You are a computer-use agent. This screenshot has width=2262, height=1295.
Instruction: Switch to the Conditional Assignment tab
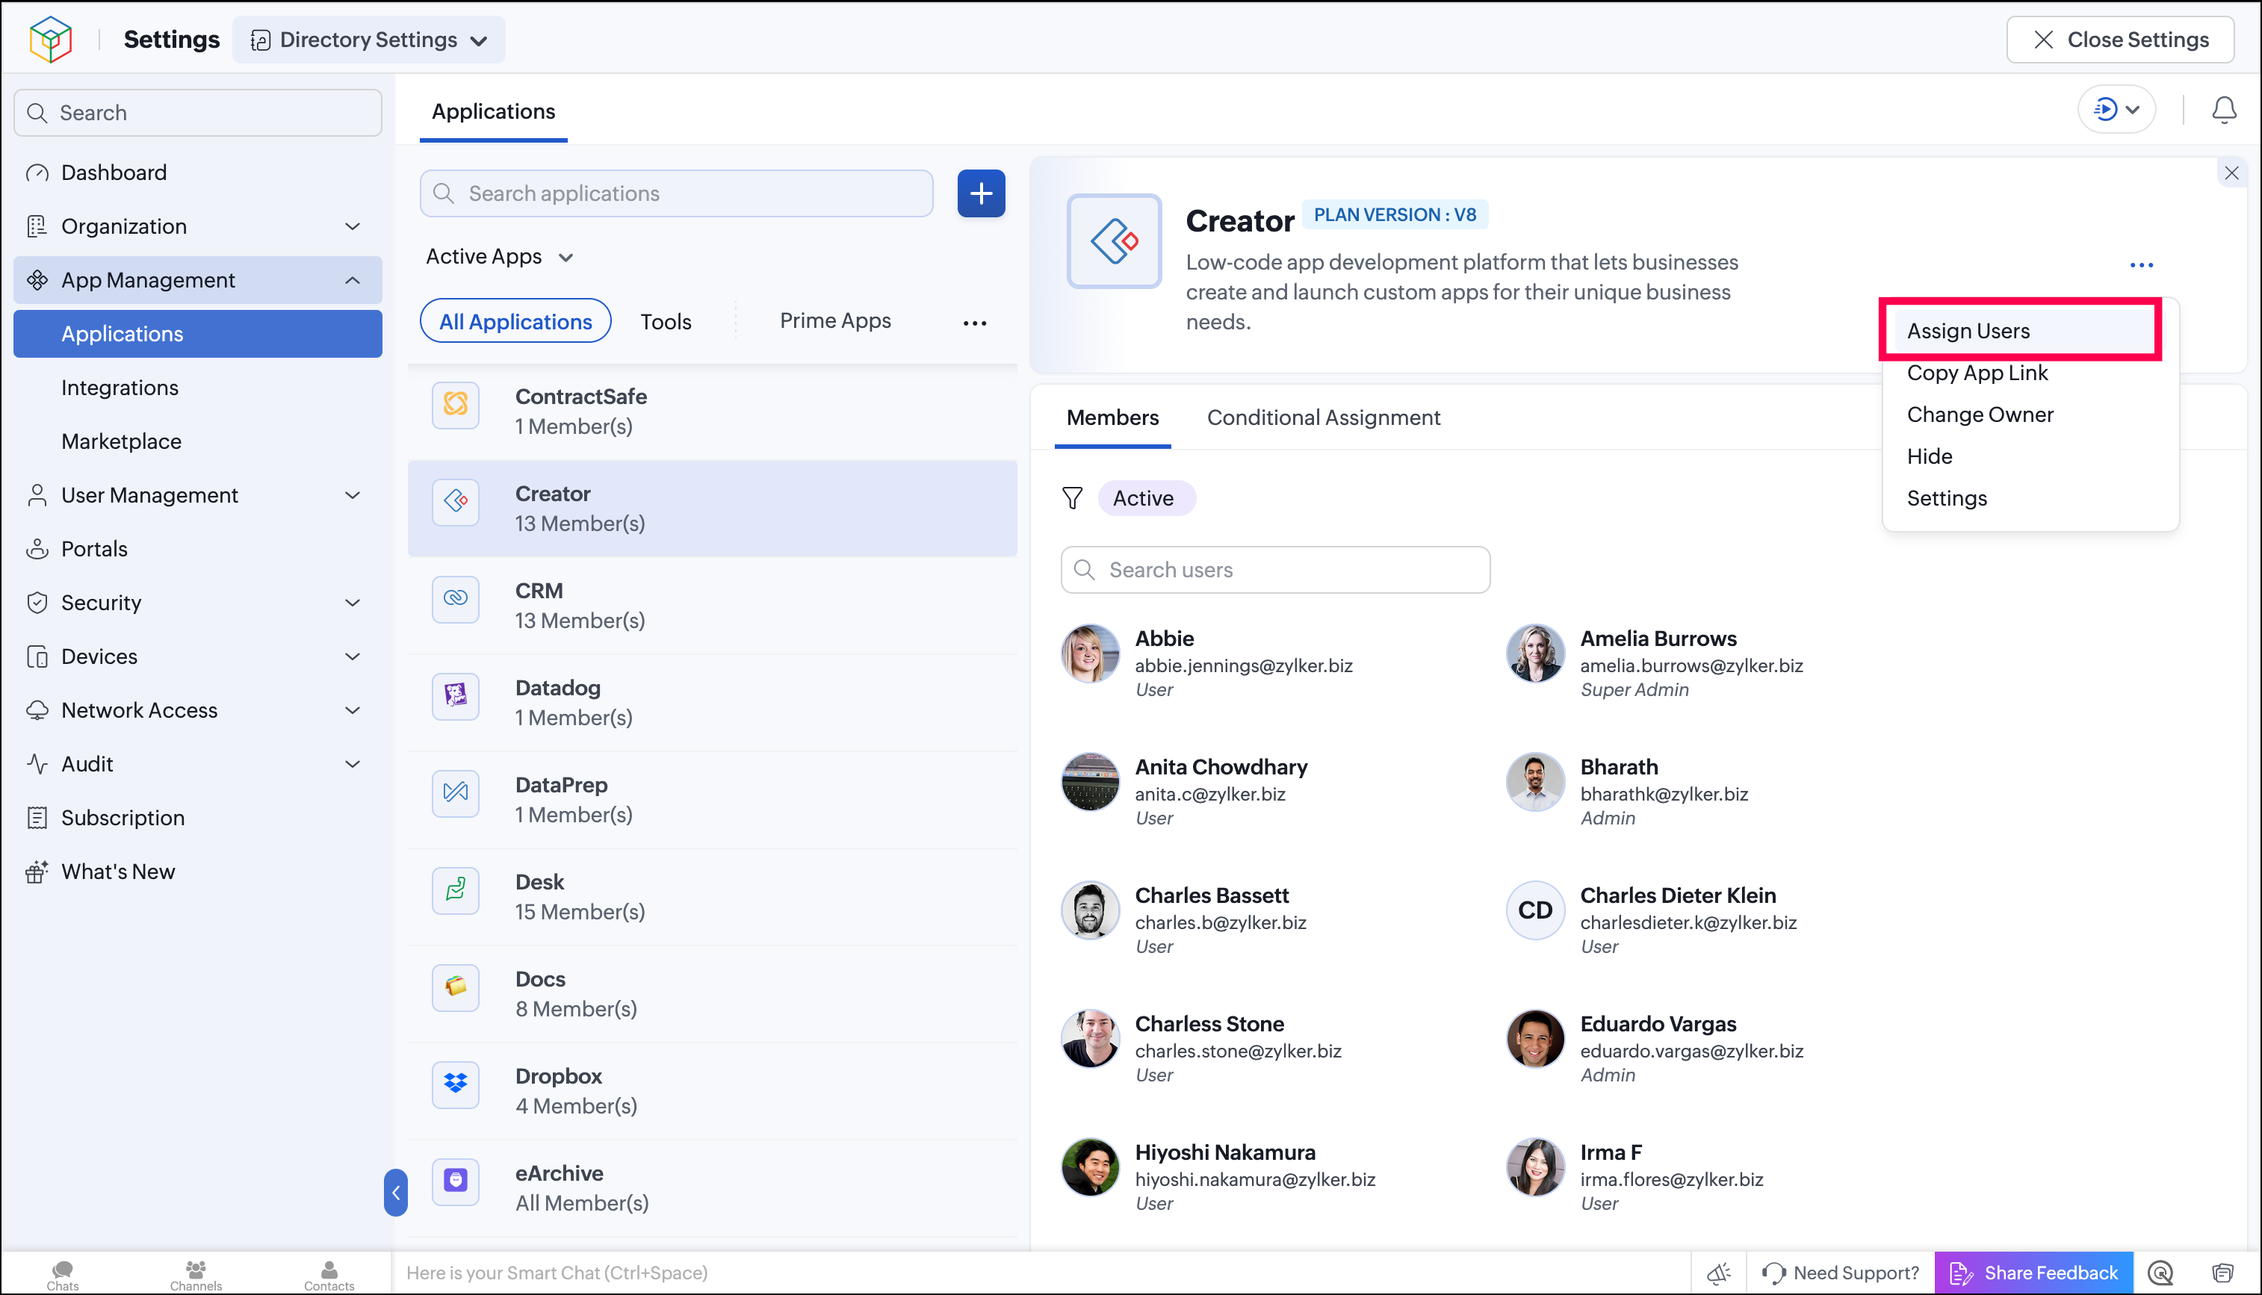click(1323, 418)
